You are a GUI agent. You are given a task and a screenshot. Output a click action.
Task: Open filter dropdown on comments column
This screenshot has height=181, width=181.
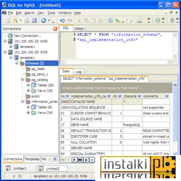tap(167, 96)
